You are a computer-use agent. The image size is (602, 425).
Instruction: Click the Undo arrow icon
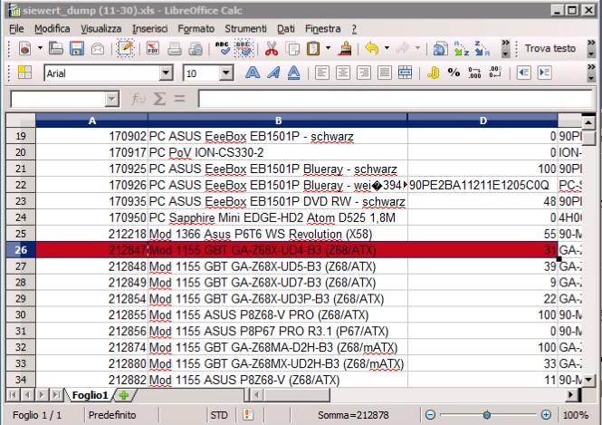point(372,49)
